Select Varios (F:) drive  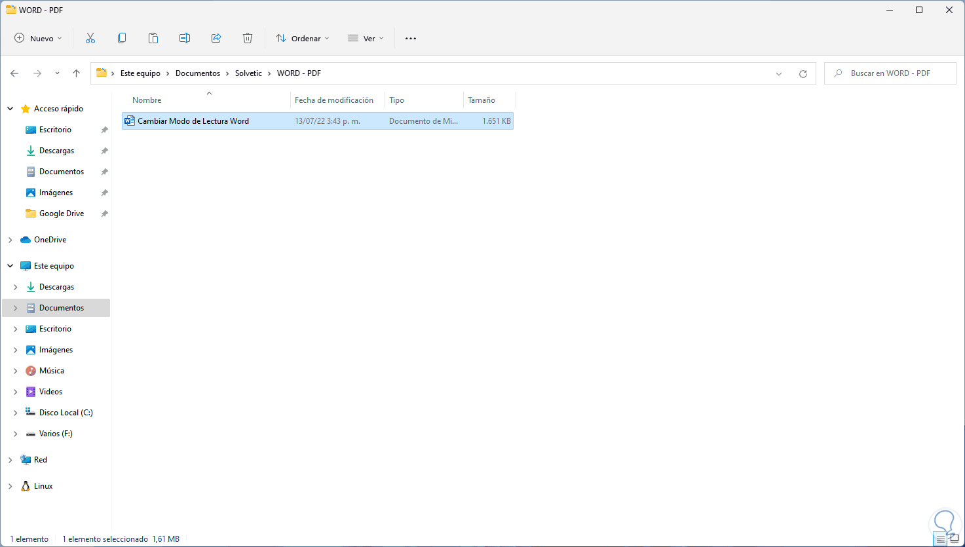[56, 434]
